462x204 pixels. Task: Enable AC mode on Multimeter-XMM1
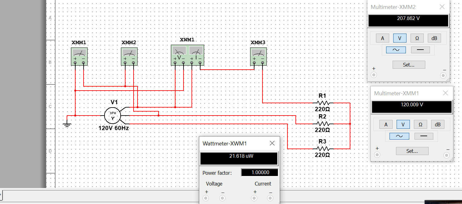[399, 136]
